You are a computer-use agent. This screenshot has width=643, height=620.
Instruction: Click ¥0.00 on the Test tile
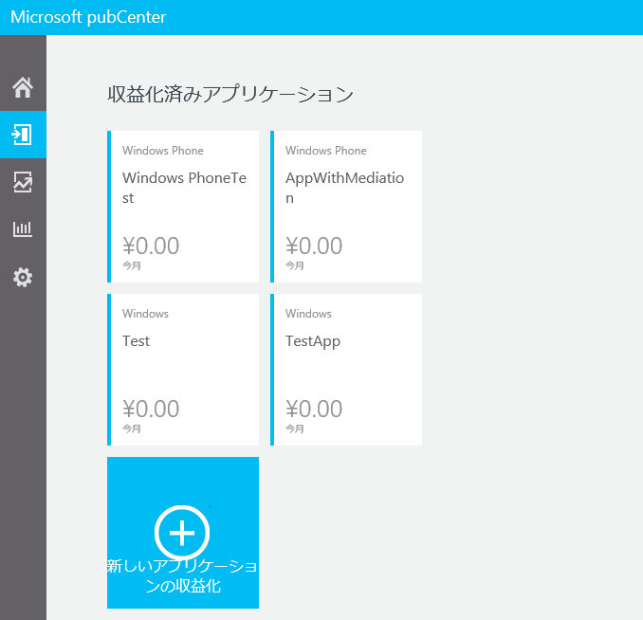point(151,409)
